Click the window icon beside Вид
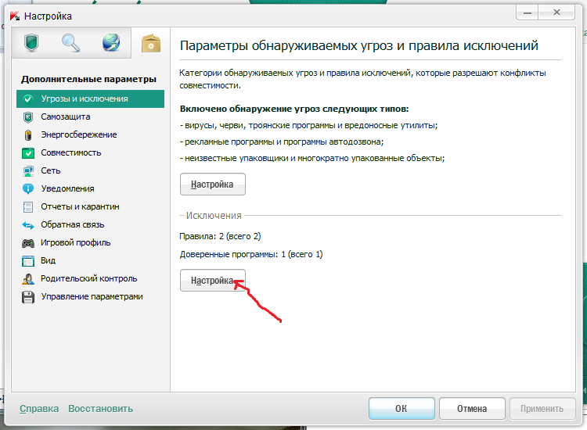The width and height of the screenshot is (587, 430). click(x=28, y=261)
